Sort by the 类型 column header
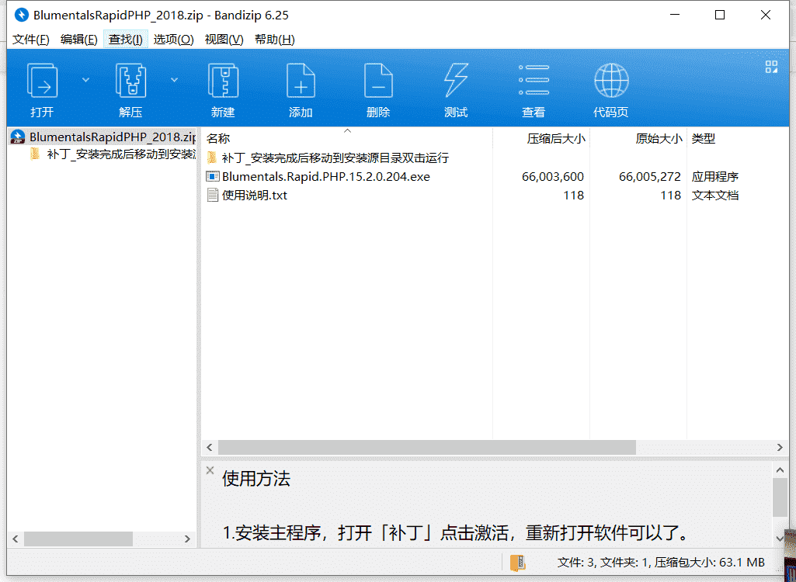The image size is (796, 582). pyautogui.click(x=738, y=138)
